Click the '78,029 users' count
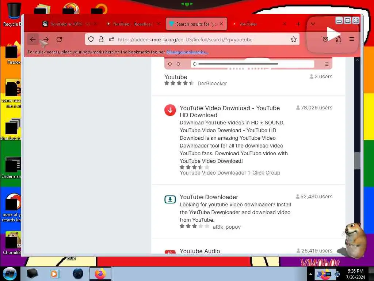 (x=314, y=108)
